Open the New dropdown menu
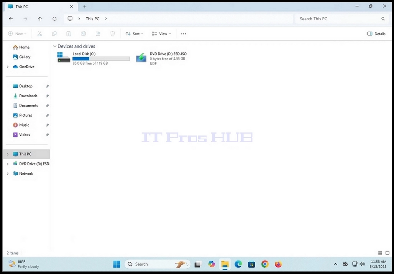394x274 pixels. 17,34
